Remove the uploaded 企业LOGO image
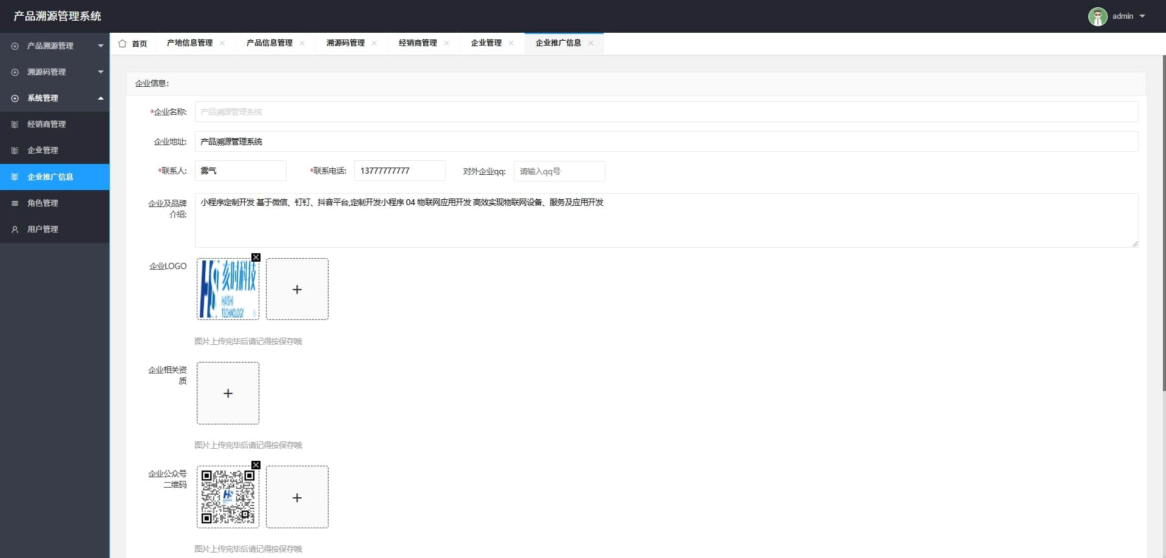Screen dimensions: 1166x558 point(256,257)
